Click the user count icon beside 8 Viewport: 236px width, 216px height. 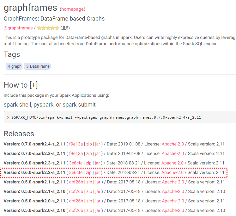click(x=64, y=28)
